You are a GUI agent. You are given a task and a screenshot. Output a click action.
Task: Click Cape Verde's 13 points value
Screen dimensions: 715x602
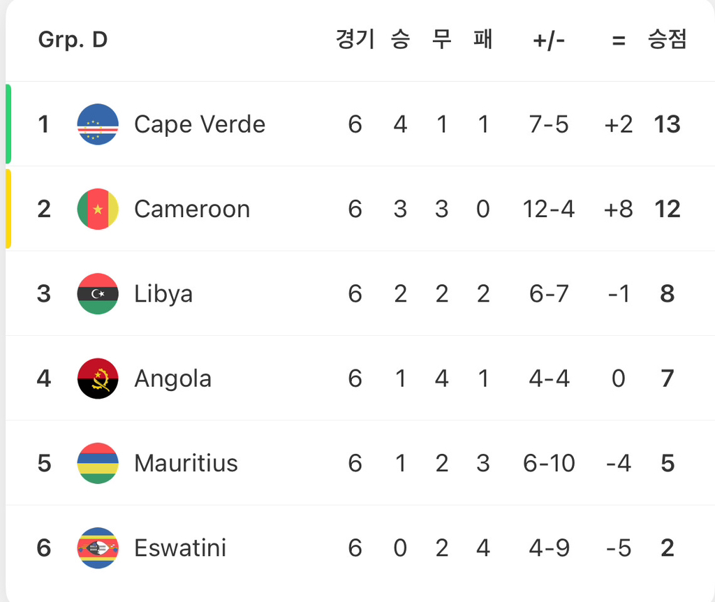(667, 124)
